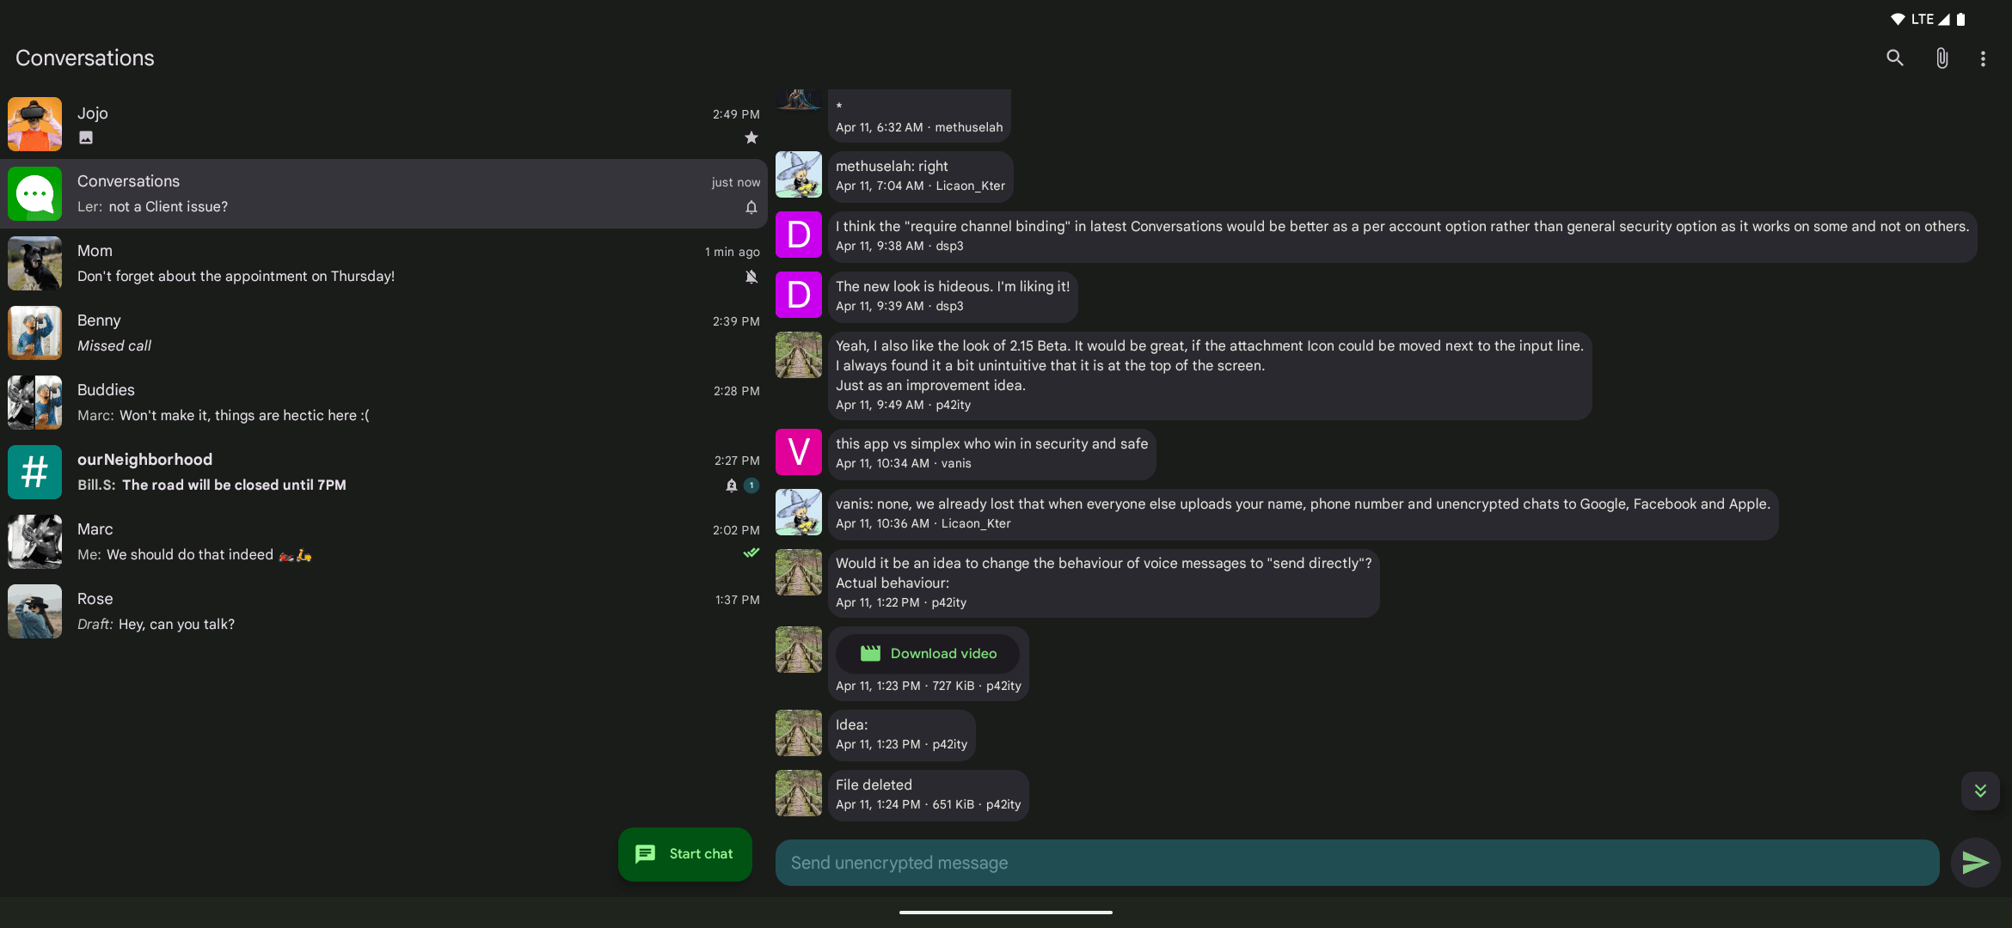Click the paperclip attachment icon
Image resolution: width=2012 pixels, height=928 pixels.
point(1941,58)
